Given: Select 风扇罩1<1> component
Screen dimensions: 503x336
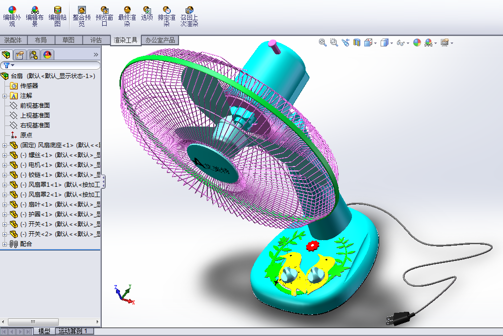Looking at the screenshot, I should pos(55,185).
